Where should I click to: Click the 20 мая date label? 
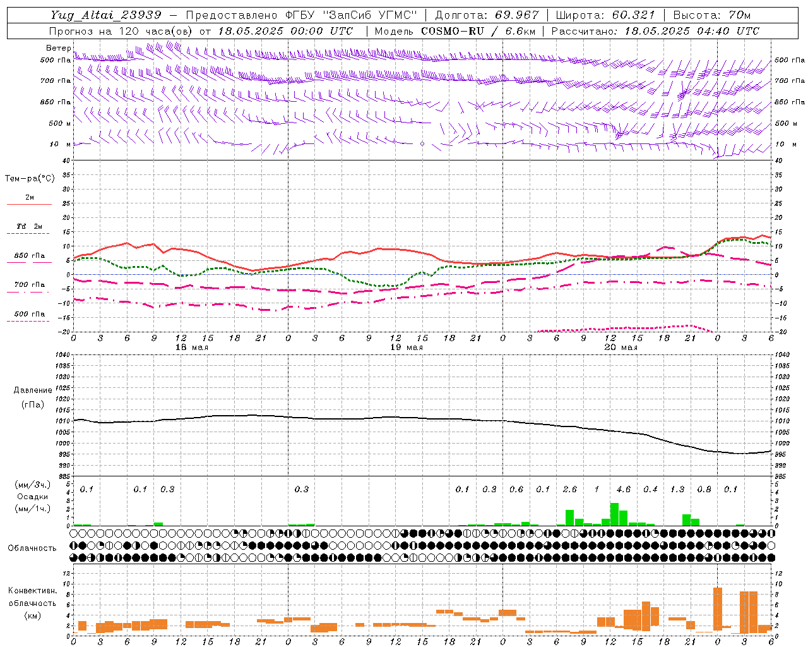(x=621, y=348)
